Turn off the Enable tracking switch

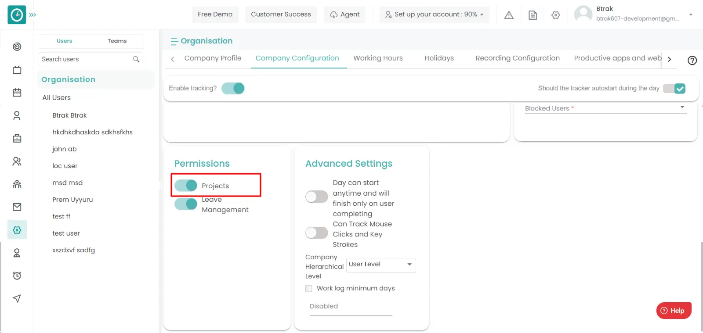click(233, 88)
